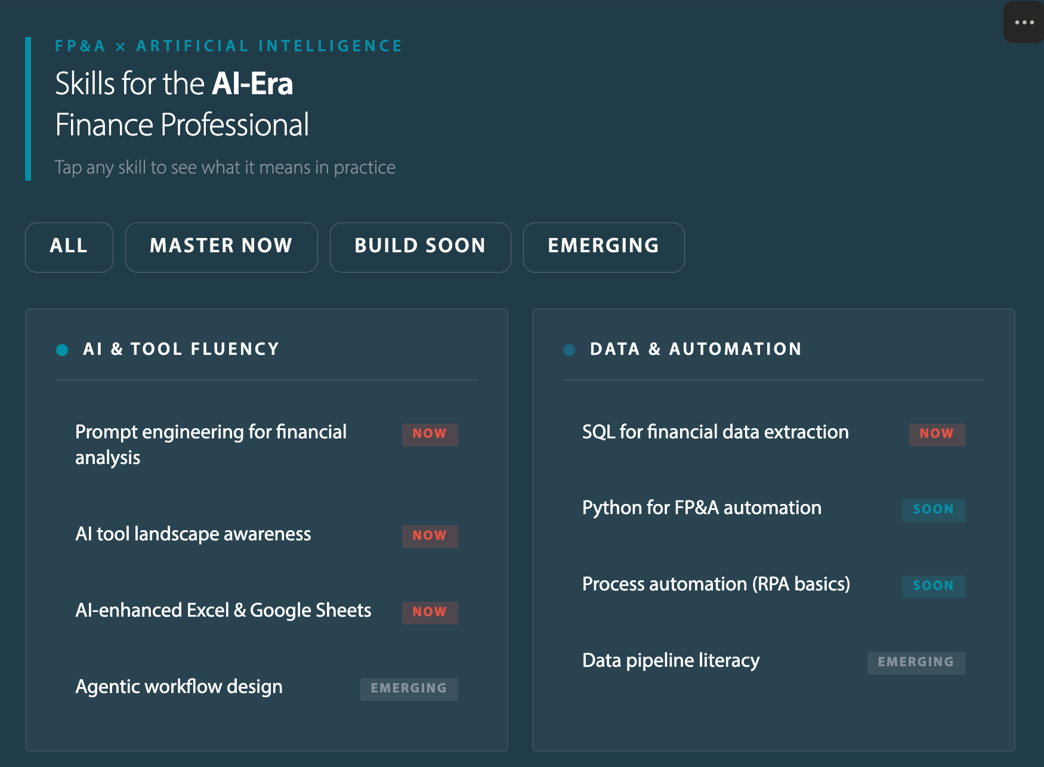Image resolution: width=1044 pixels, height=767 pixels.
Task: Select the ALL filter tab
Action: [69, 247]
